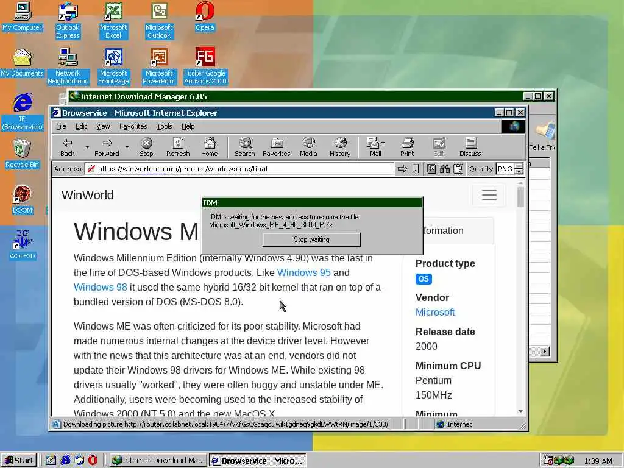Click the Go arrow beside the address bar
This screenshot has height=468, width=624.
coord(402,169)
